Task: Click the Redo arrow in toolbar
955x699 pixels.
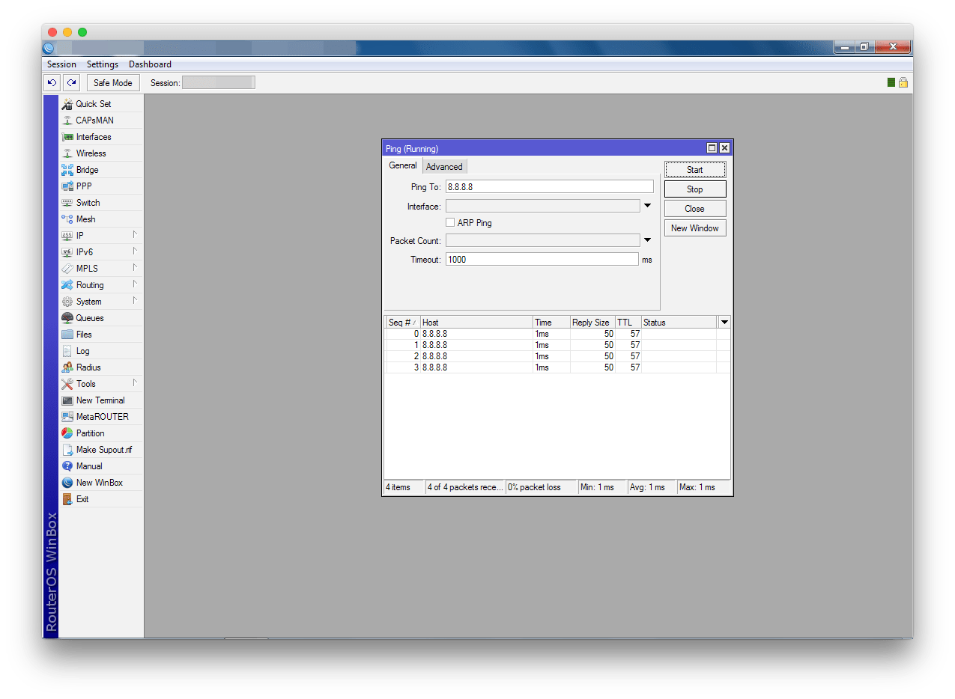Action: [71, 83]
